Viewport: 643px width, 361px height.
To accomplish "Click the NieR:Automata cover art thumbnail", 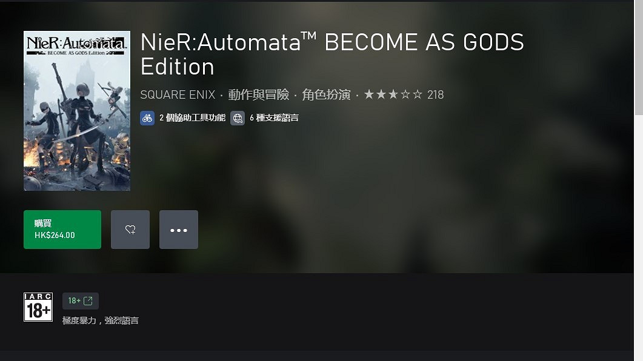I will coord(77,111).
